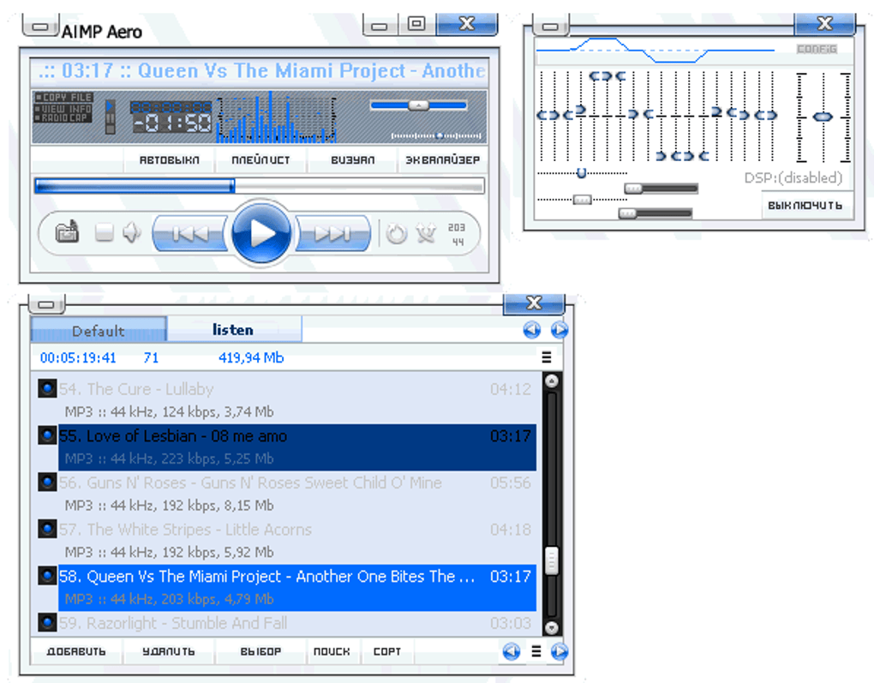Adjust the lowest dark effect slider
Screen dimensions: 874x683
(655, 213)
